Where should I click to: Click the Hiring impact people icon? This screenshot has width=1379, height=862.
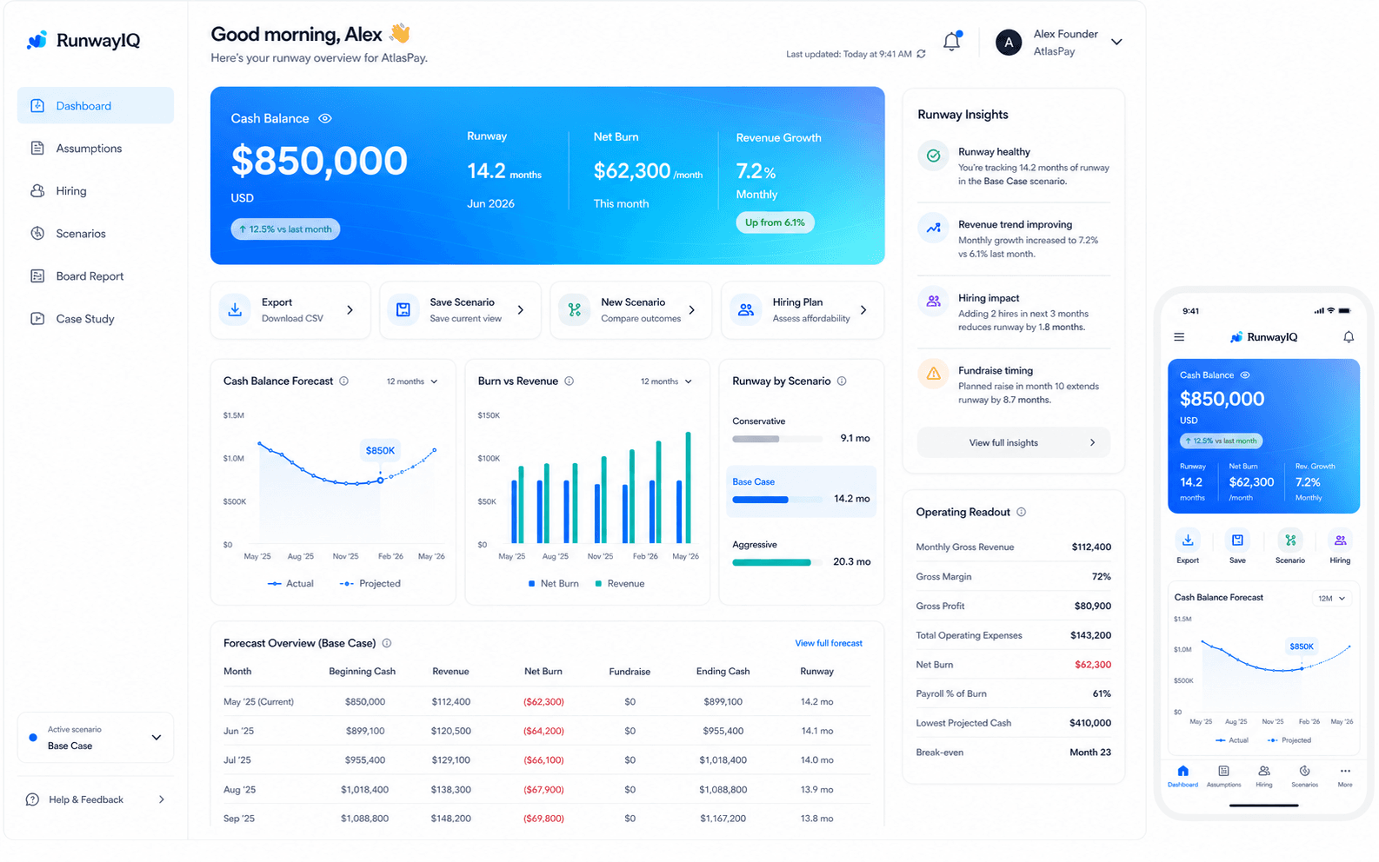pyautogui.click(x=933, y=302)
